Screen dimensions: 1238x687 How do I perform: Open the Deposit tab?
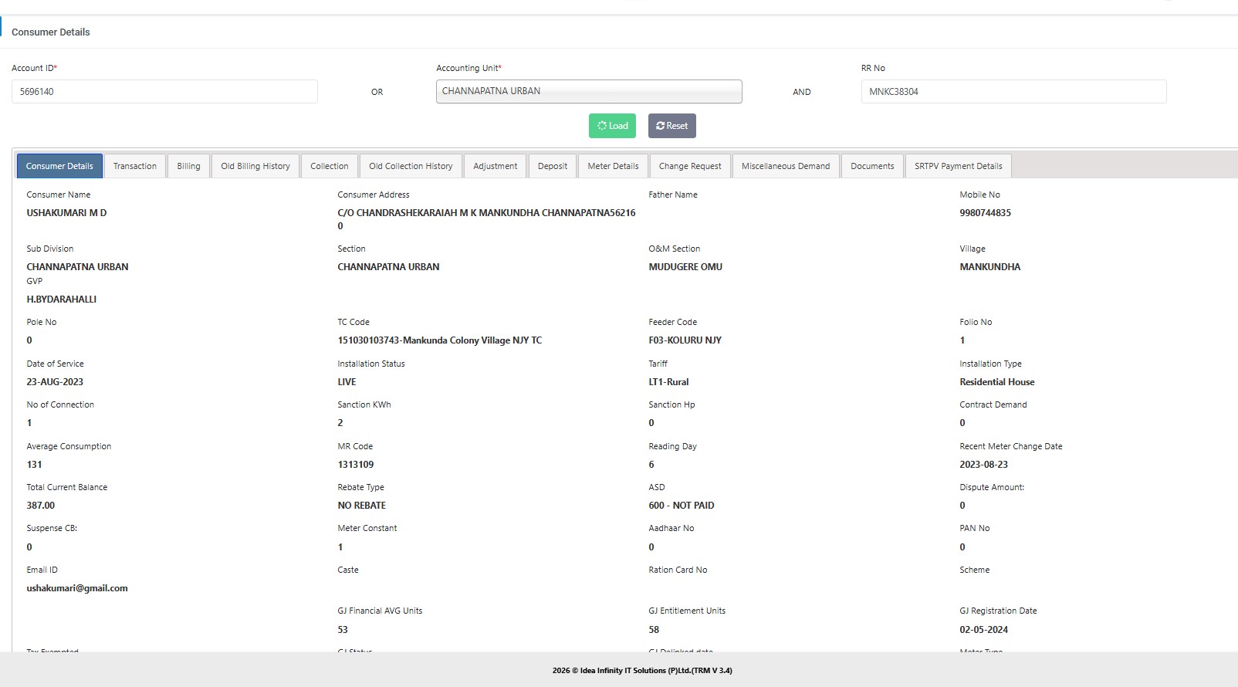coord(553,166)
